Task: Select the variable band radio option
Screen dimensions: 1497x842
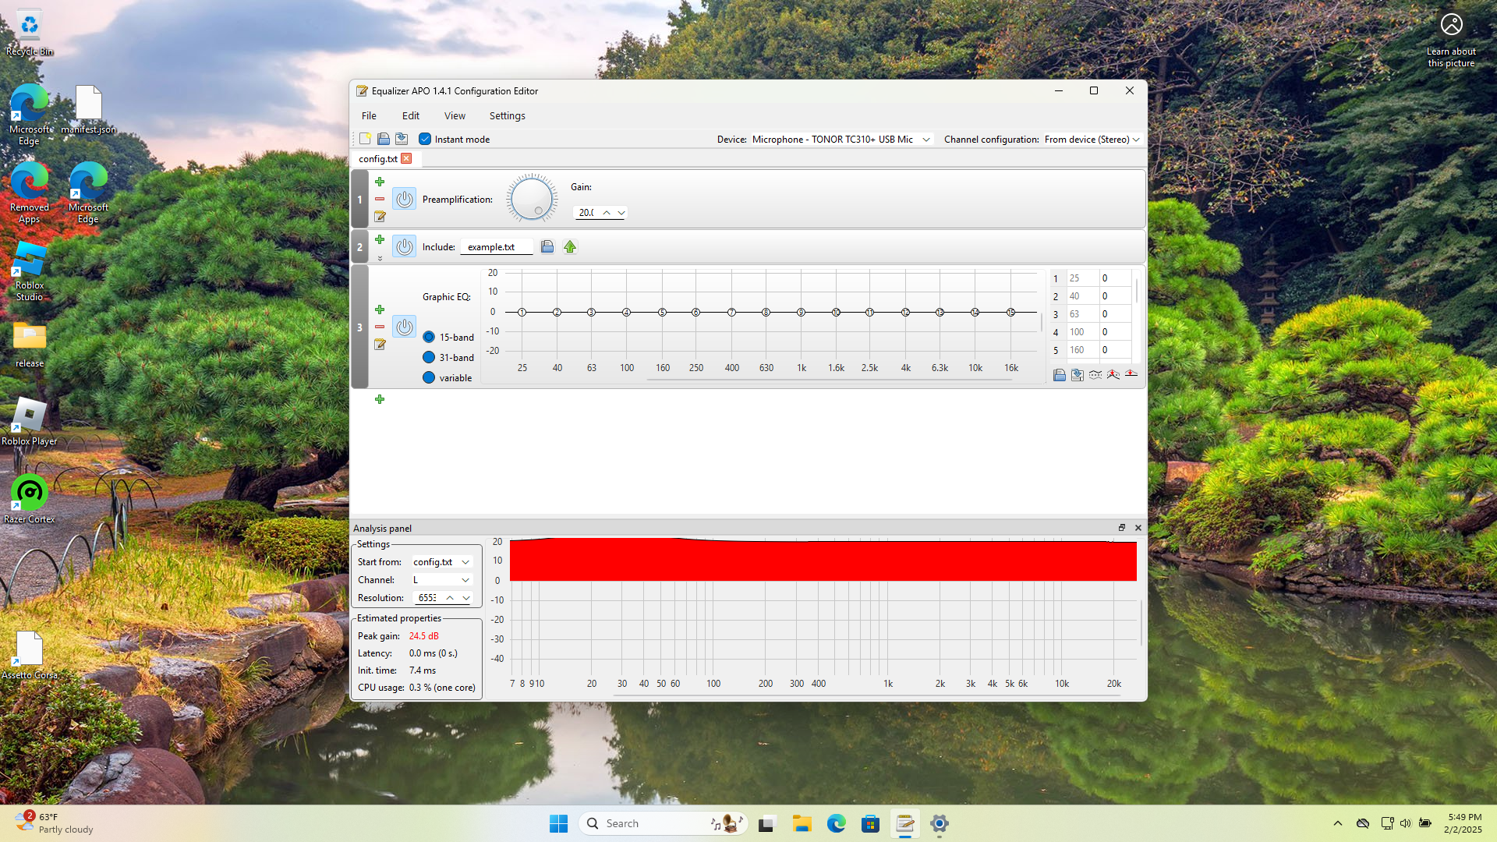Action: click(x=429, y=378)
